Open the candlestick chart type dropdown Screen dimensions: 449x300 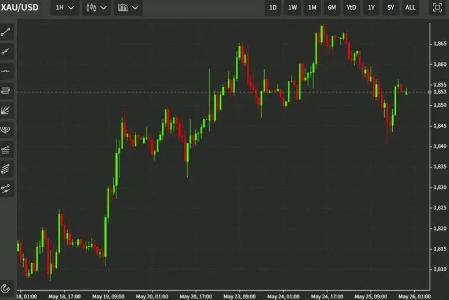[96, 8]
